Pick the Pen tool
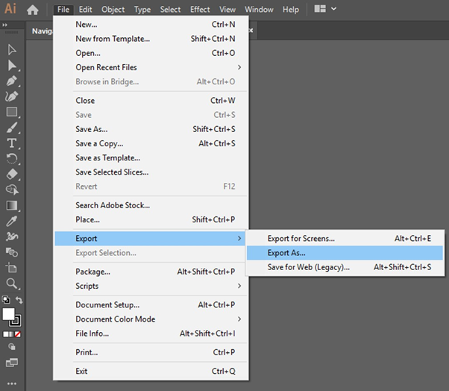The width and height of the screenshot is (449, 391). click(x=12, y=81)
